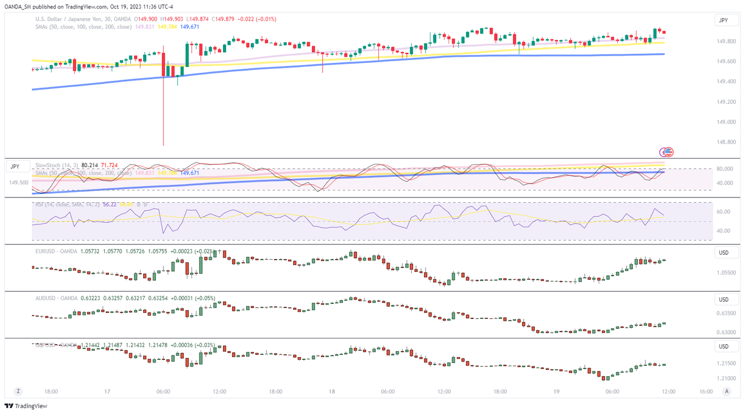Open the USD currency selector in GBPUSD pane
Image resolution: width=745 pixels, height=414 pixels.
pyautogui.click(x=723, y=346)
